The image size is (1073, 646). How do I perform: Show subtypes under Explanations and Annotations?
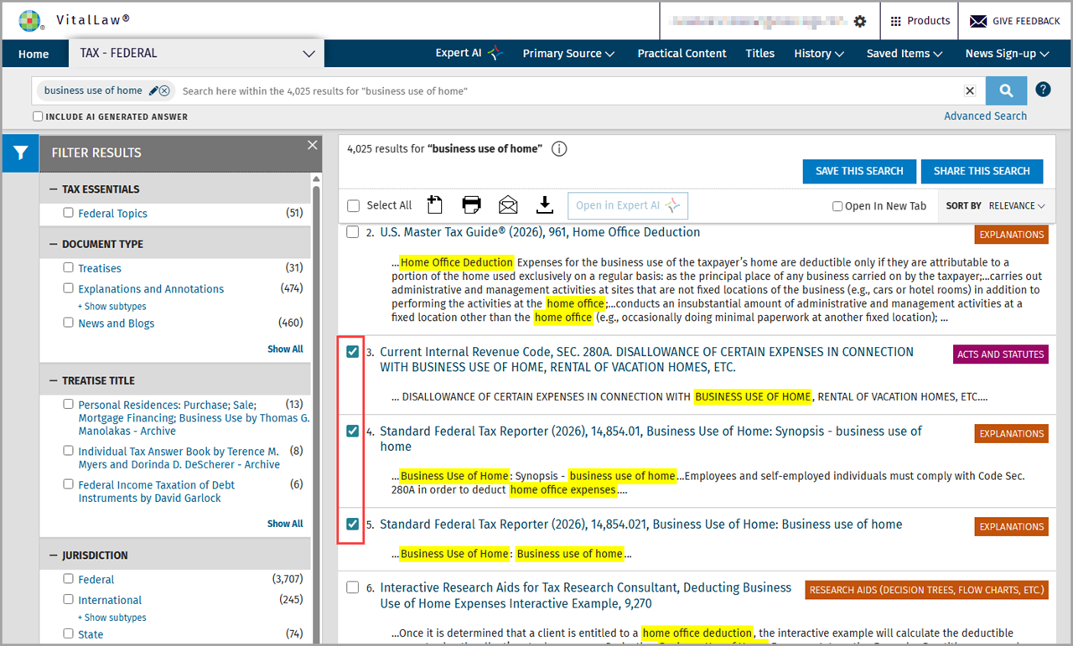pos(112,307)
